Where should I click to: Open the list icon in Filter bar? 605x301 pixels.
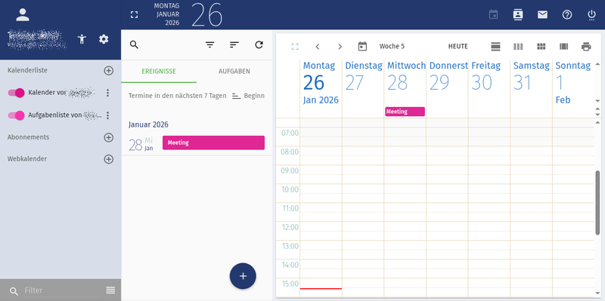tap(110, 290)
